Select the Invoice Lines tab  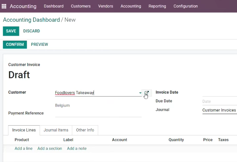point(24,130)
